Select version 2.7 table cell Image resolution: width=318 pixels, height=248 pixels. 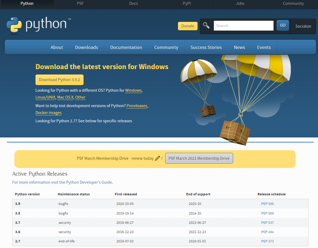[x=18, y=241]
